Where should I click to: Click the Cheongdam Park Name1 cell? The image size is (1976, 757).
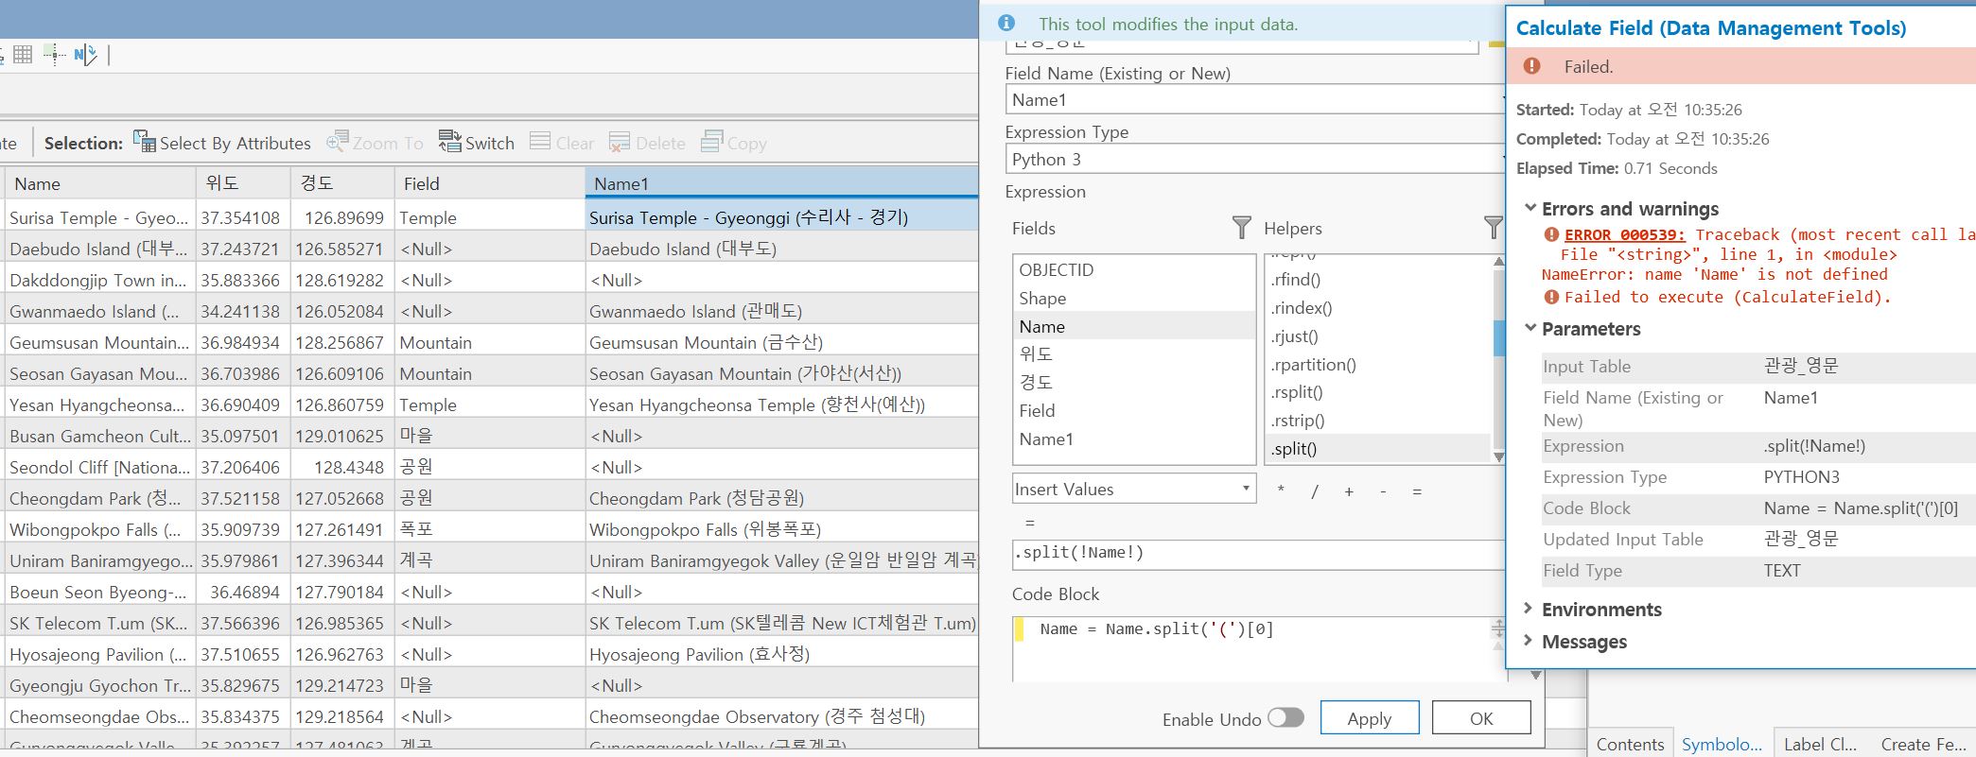(x=781, y=498)
